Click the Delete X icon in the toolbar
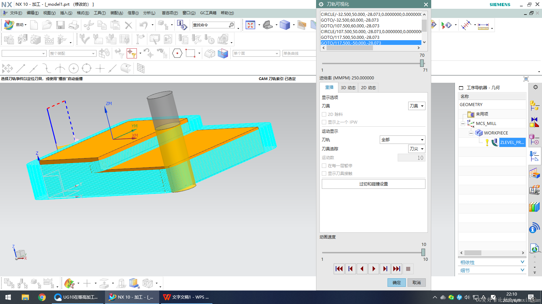The height and width of the screenshot is (304, 542). pyautogui.click(x=128, y=25)
